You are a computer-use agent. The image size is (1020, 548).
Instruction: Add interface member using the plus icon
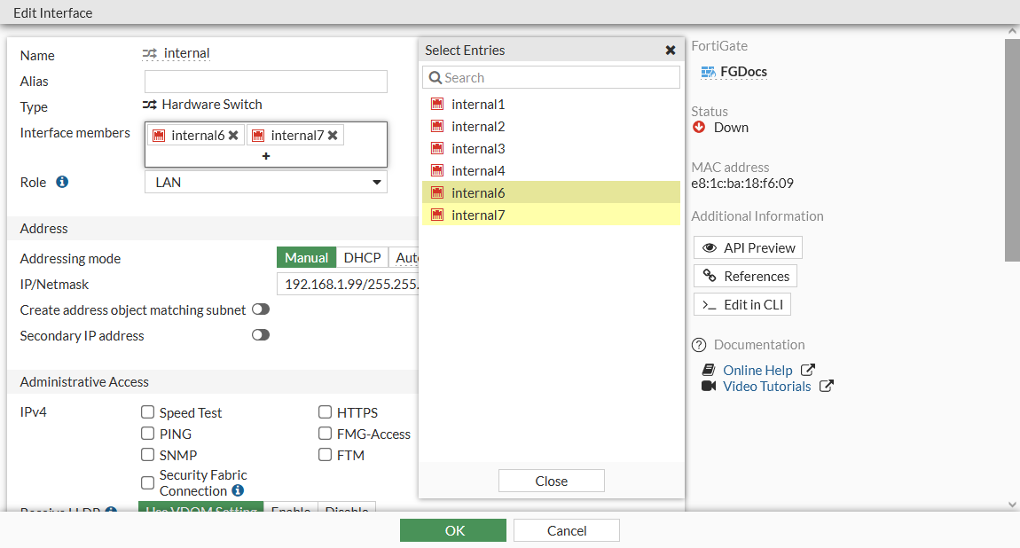coord(265,158)
